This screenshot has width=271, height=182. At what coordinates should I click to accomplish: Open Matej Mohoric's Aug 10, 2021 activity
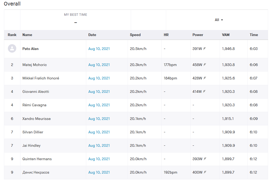pos(99,65)
